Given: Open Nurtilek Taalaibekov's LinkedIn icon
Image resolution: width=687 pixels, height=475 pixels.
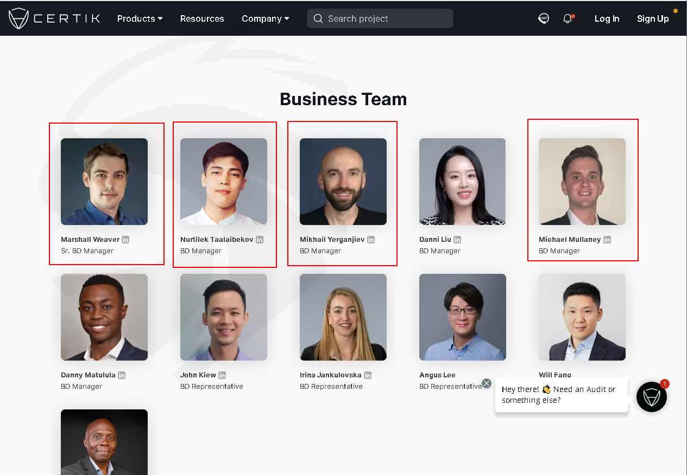Looking at the screenshot, I should point(260,239).
